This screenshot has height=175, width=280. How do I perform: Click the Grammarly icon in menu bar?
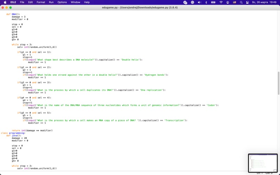coord(192,2)
